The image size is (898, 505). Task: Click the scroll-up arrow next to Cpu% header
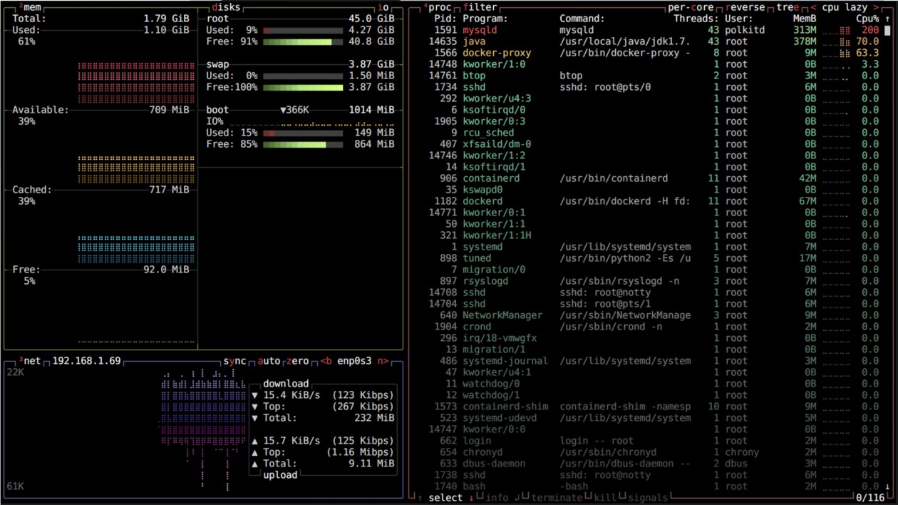pyautogui.click(x=887, y=19)
